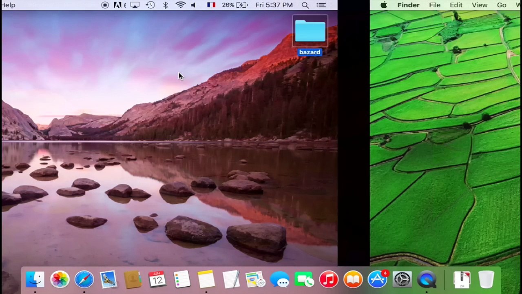Open iTunes music app in the Dock

pyautogui.click(x=329, y=280)
